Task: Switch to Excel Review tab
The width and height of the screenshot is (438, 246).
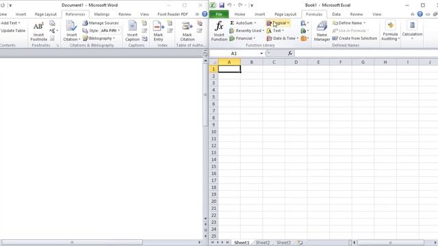Action: click(357, 14)
